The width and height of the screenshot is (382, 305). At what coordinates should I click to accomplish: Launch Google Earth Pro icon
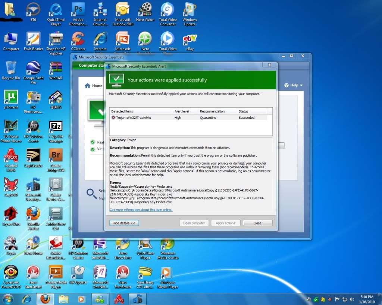point(33,72)
